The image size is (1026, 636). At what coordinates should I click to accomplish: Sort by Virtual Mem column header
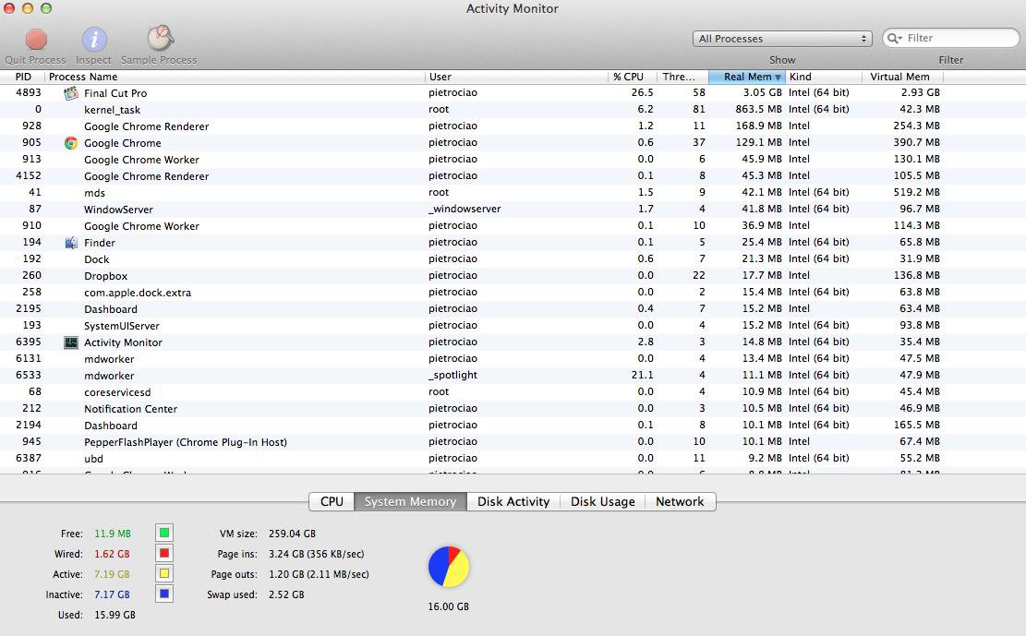(x=903, y=77)
